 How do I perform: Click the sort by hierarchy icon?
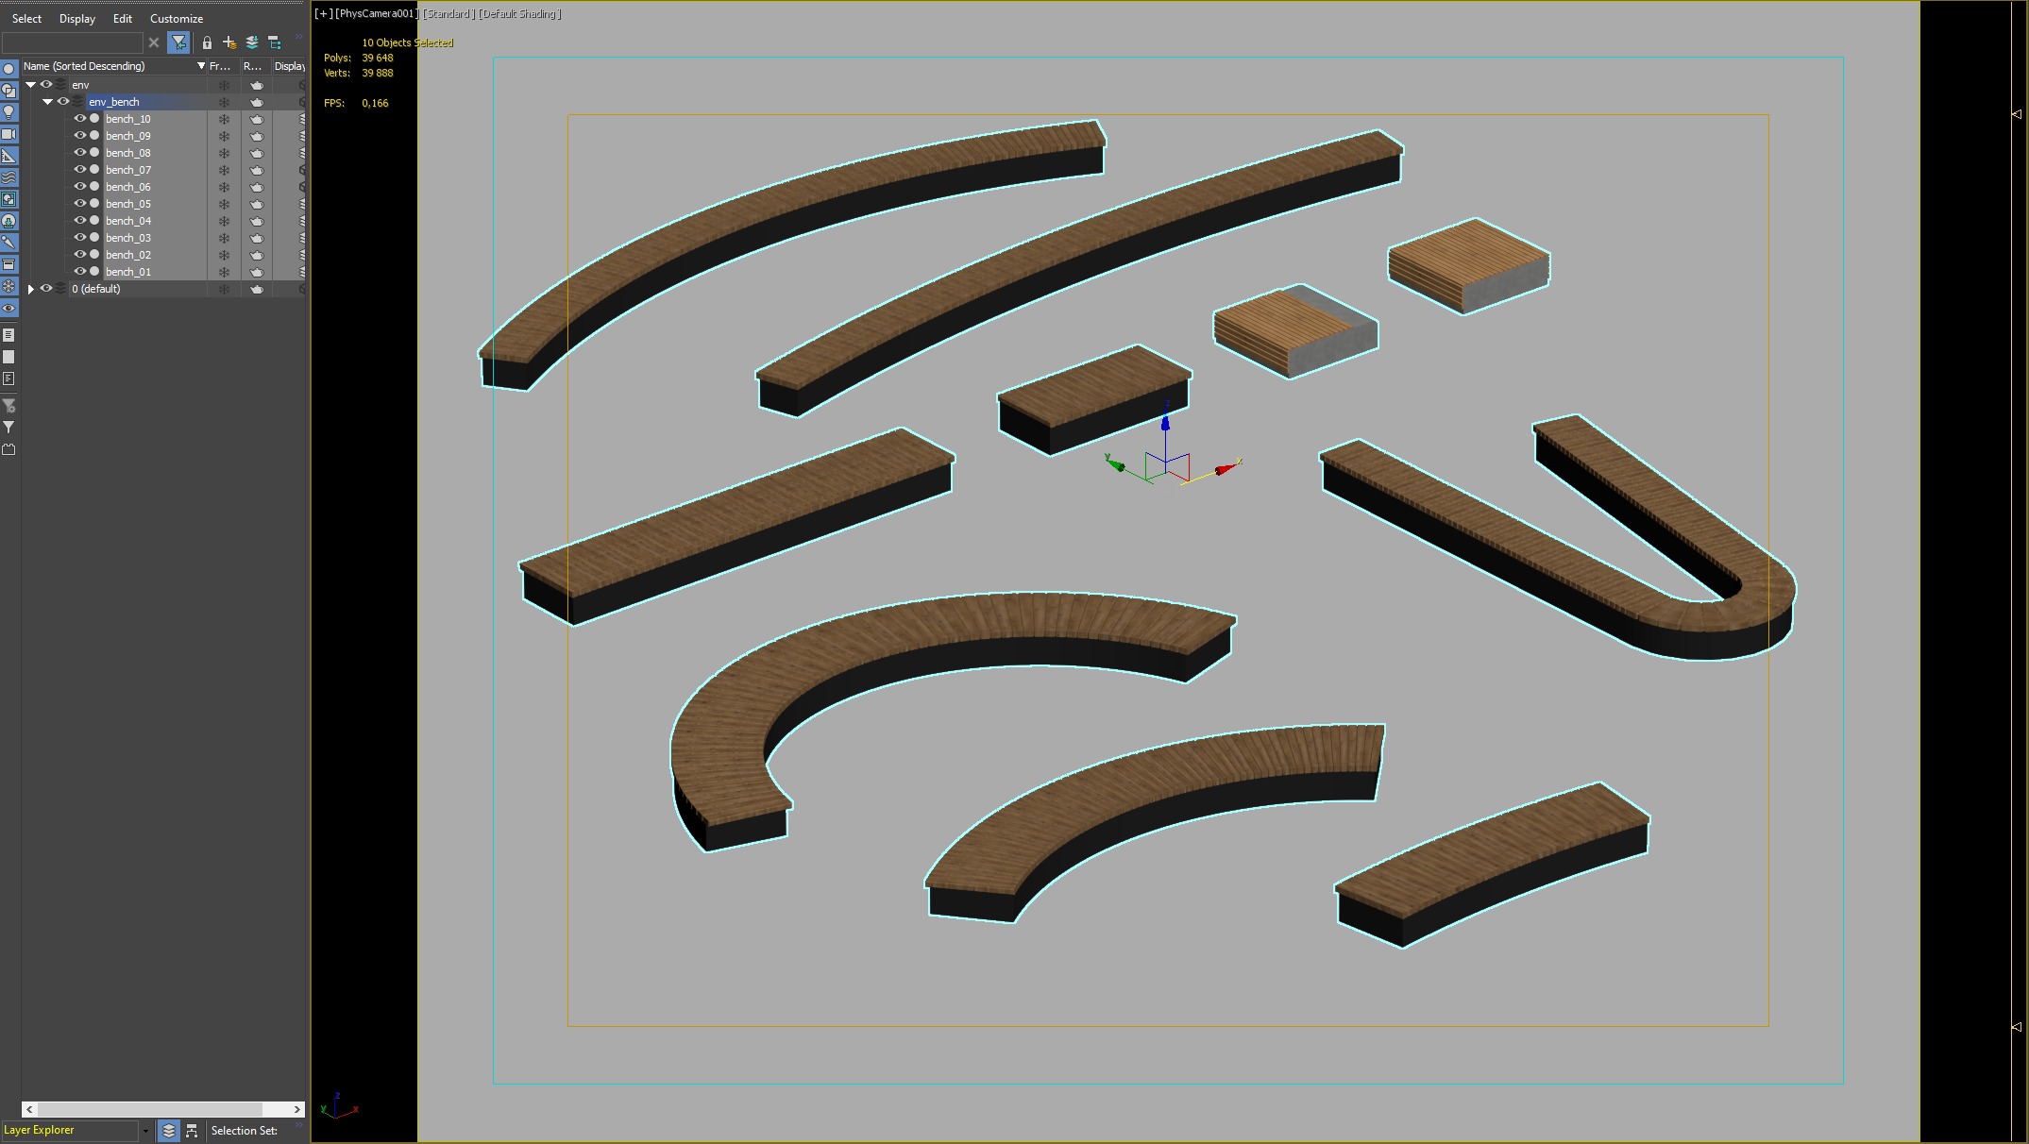point(192,1130)
